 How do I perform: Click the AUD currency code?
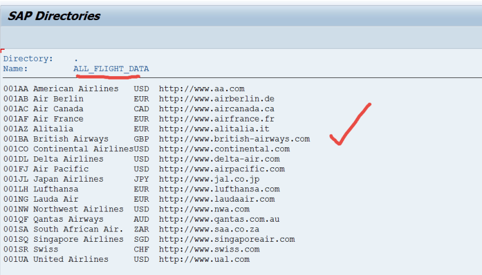(141, 219)
